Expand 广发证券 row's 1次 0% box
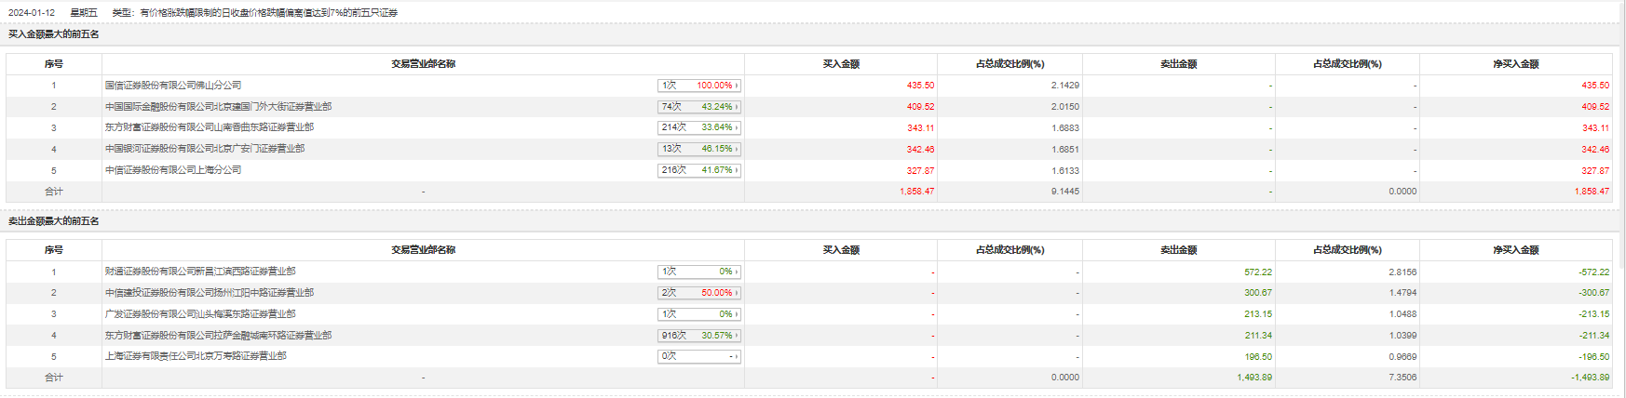 point(699,314)
